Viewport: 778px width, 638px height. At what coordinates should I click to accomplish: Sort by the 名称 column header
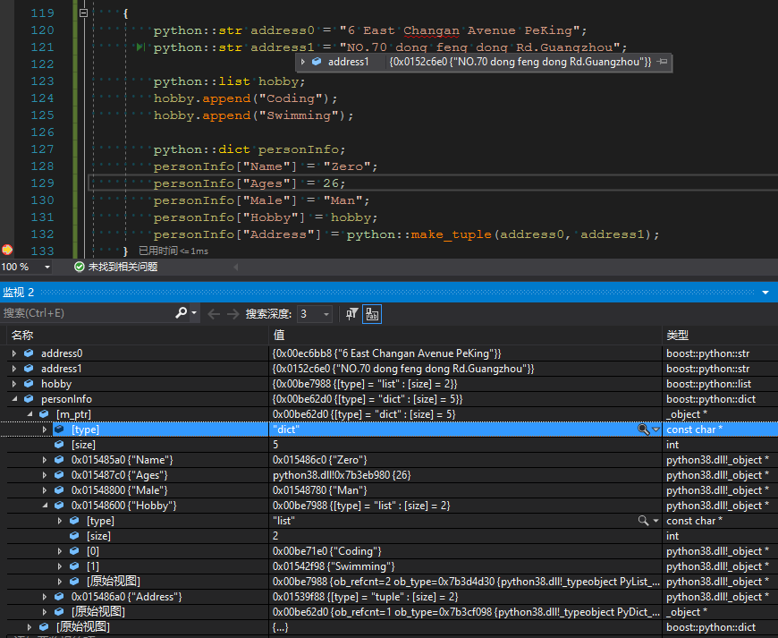click(22, 336)
